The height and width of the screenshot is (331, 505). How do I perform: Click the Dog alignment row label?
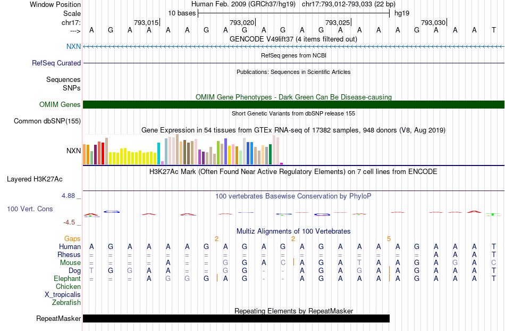point(75,271)
